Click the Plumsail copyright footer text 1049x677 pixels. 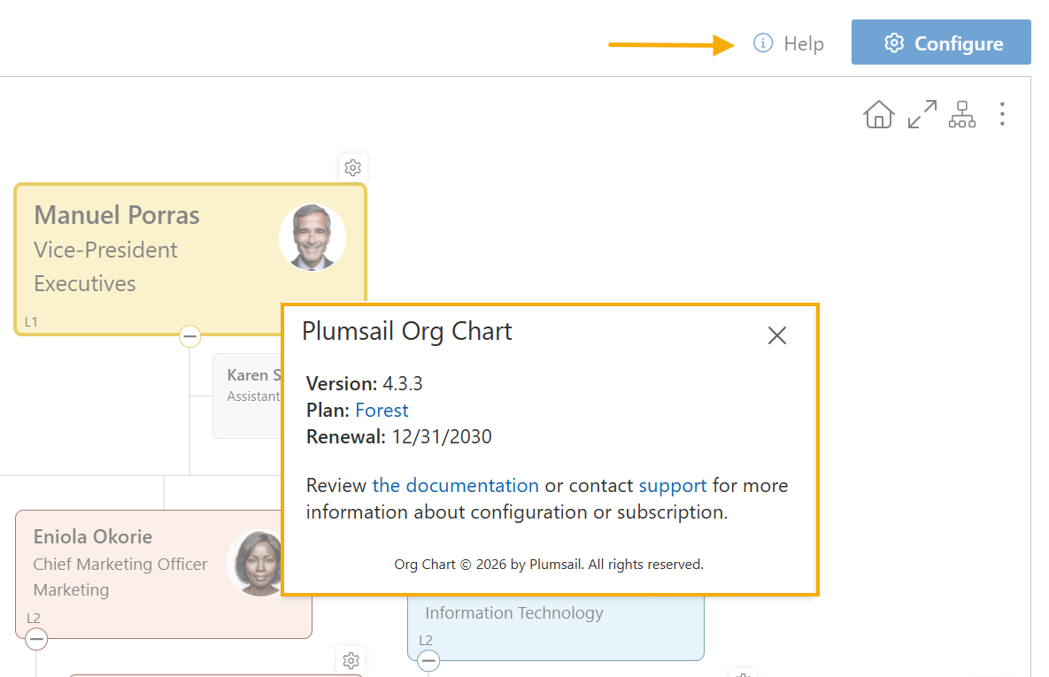[x=549, y=565]
